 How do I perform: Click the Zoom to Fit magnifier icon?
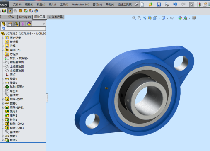click(134, 18)
